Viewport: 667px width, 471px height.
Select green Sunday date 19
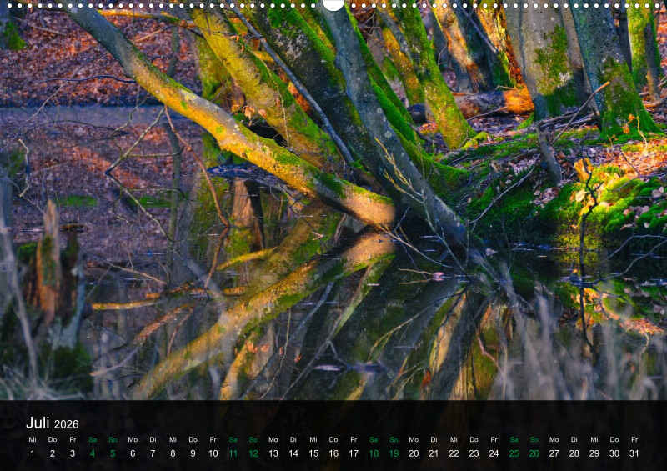click(394, 453)
